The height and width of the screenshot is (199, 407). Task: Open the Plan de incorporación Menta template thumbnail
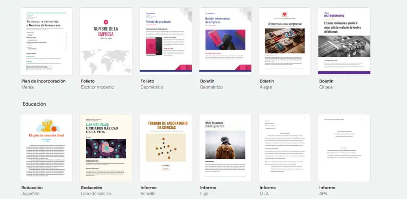coord(46,41)
